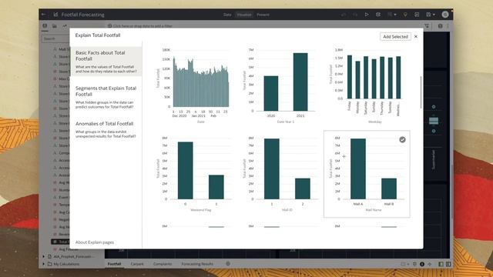Click the Undo icon in top toolbar

point(344,15)
